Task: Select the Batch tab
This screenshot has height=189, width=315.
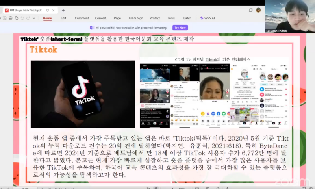Action: (187, 18)
